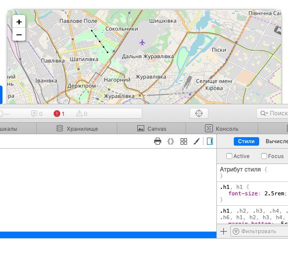Click the Консоль prompt icon
Image resolution: width=288 pixels, height=253 pixels.
click(x=209, y=128)
